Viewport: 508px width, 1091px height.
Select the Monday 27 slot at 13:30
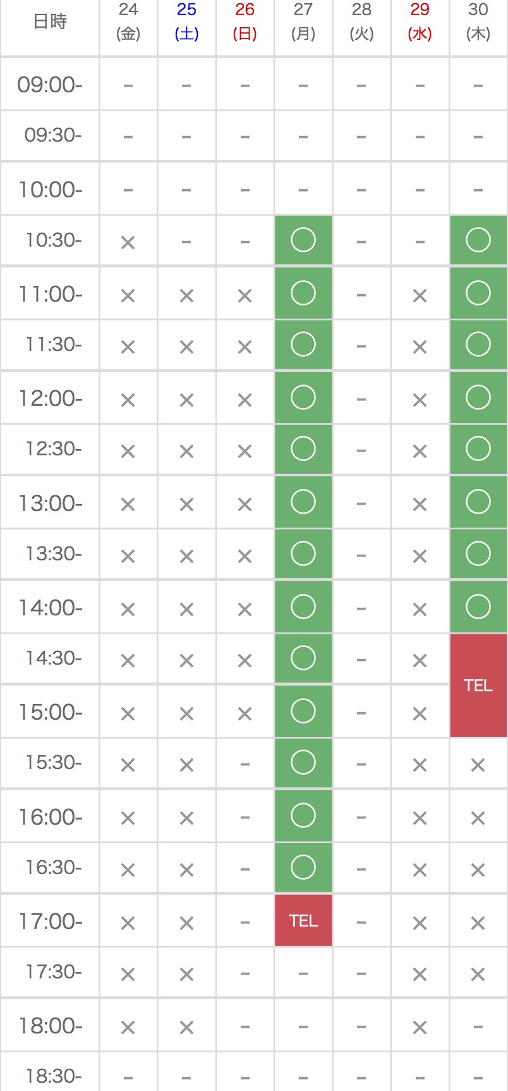click(303, 554)
